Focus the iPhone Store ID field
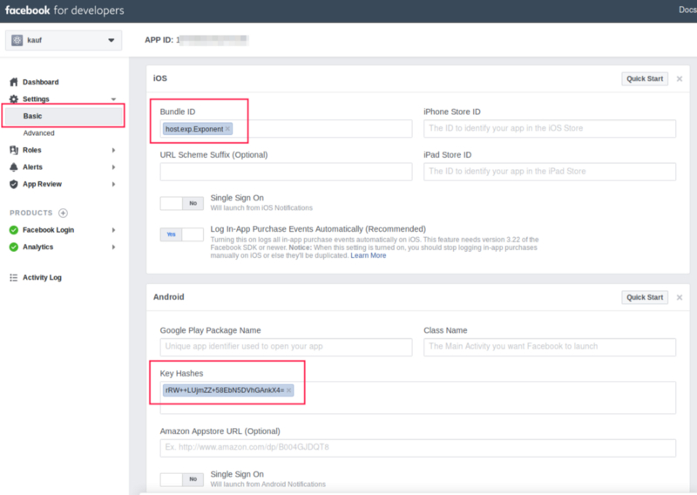The width and height of the screenshot is (697, 495). (x=550, y=128)
